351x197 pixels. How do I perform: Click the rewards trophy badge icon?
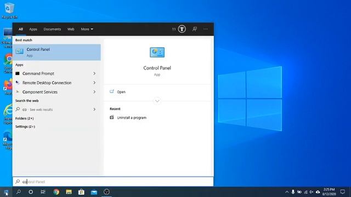(x=182, y=29)
